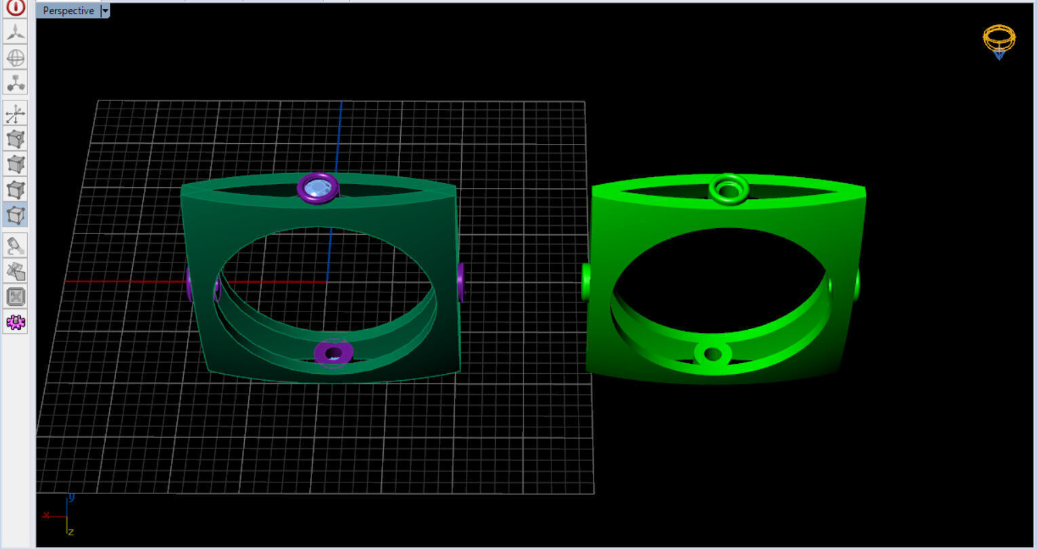Click the XYZ world axes indicator
1037x549 pixels.
click(x=59, y=515)
